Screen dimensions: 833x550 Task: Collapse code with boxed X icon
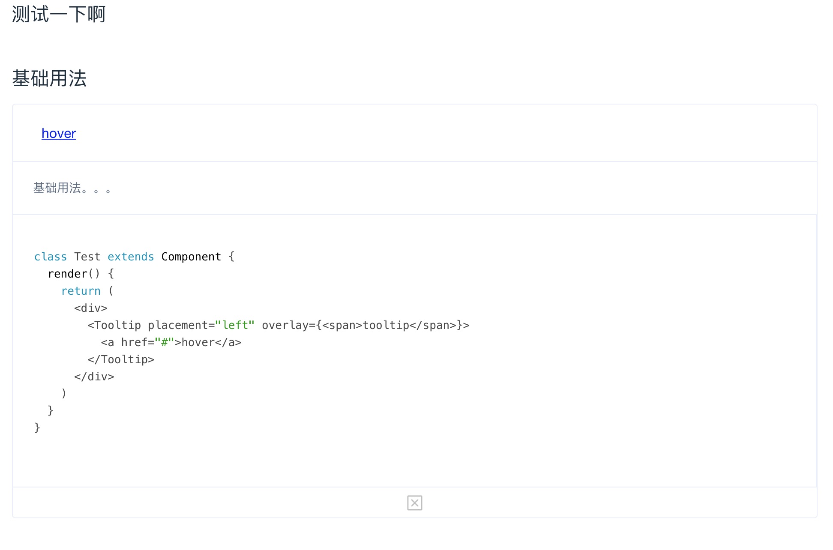(x=414, y=503)
